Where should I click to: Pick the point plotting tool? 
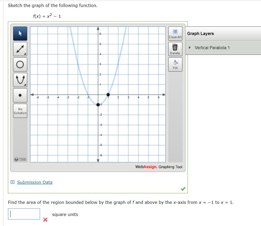click(20, 95)
